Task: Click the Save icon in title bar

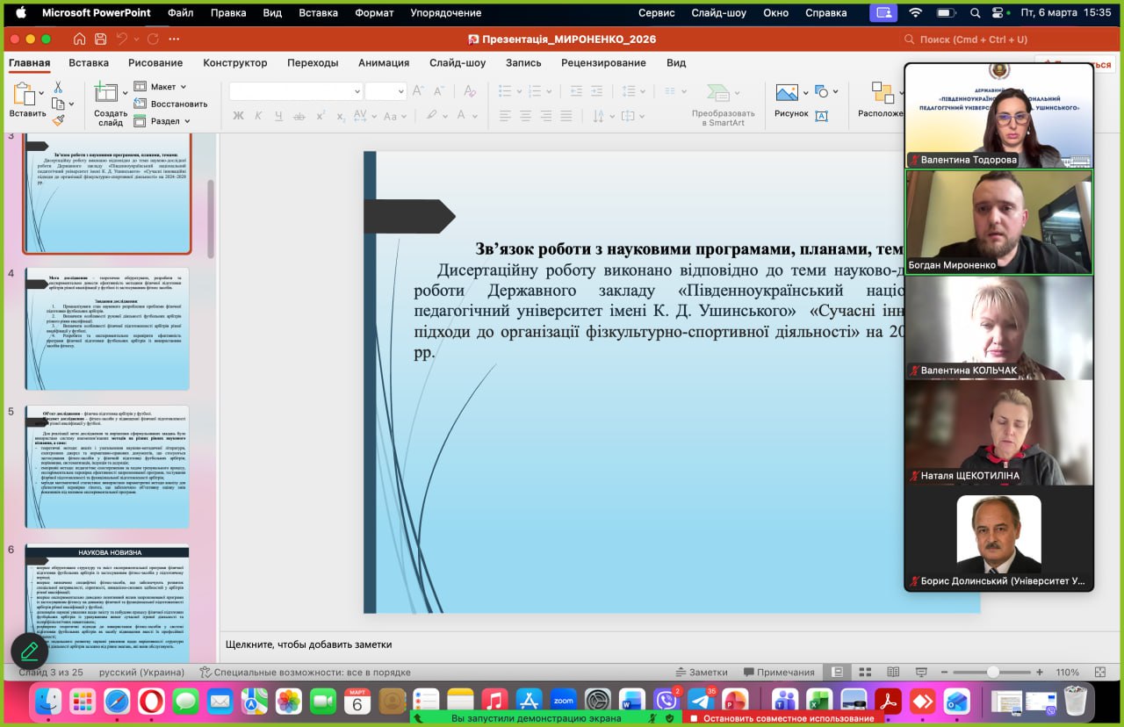Action: point(101,39)
